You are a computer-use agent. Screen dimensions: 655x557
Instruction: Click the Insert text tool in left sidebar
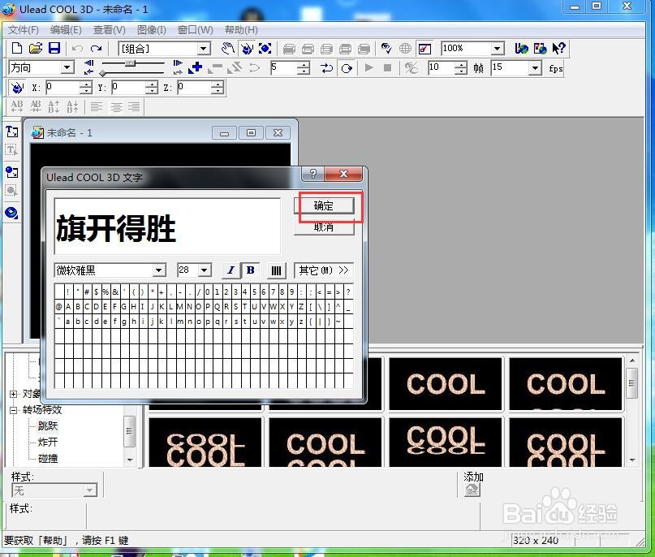pos(11,132)
